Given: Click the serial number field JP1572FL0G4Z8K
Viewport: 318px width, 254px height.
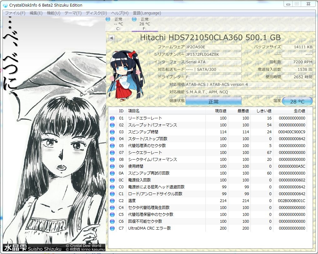Looking at the screenshot, I should click(213, 54).
